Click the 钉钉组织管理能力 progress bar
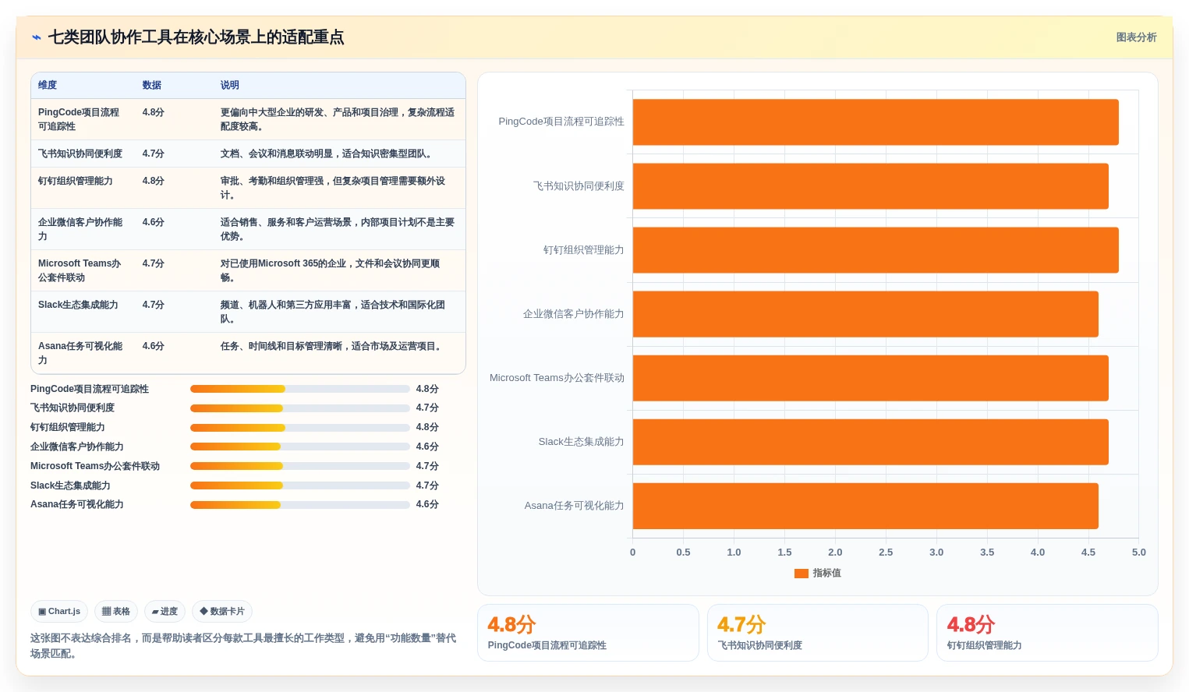 pyautogui.click(x=300, y=428)
